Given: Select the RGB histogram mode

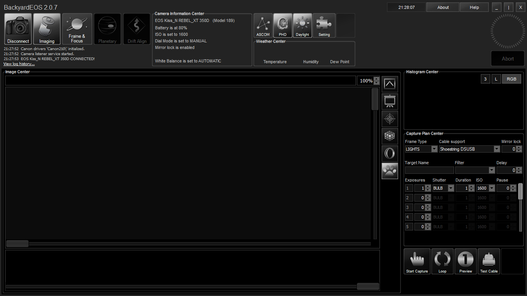Looking at the screenshot, I should click(512, 79).
